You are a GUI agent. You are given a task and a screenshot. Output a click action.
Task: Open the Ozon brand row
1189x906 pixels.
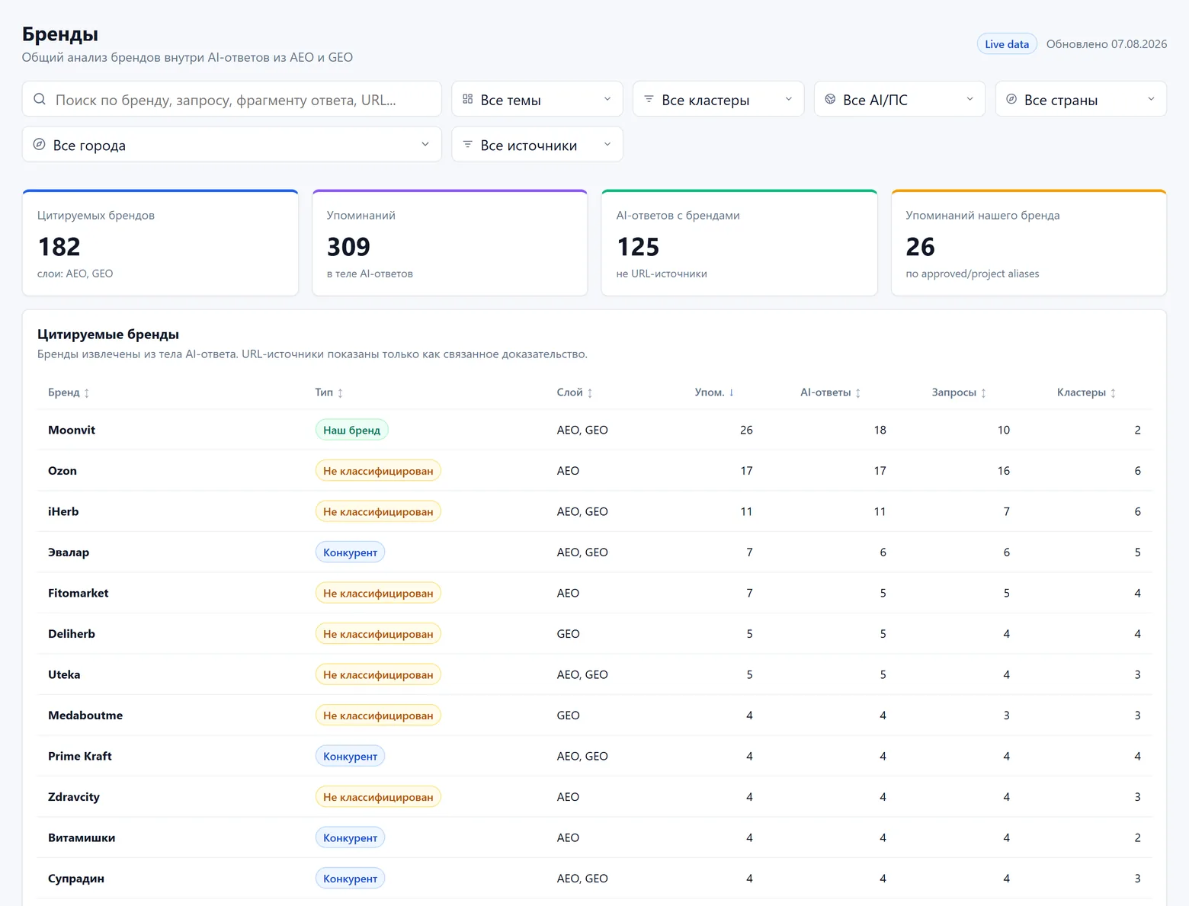pyautogui.click(x=594, y=471)
